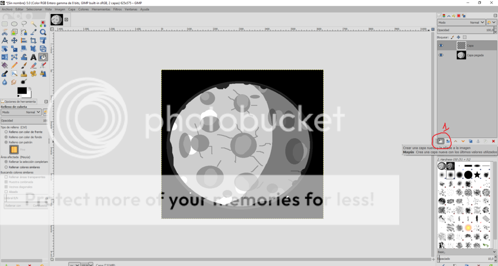Select the Cage Transform tool

[14, 57]
